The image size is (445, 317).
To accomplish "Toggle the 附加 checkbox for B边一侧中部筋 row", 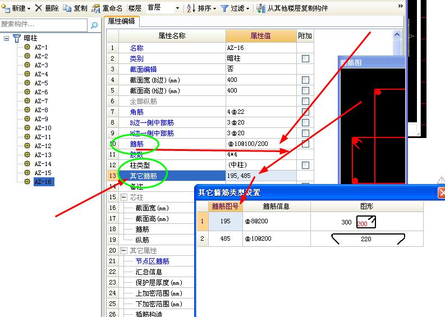I will [305, 123].
